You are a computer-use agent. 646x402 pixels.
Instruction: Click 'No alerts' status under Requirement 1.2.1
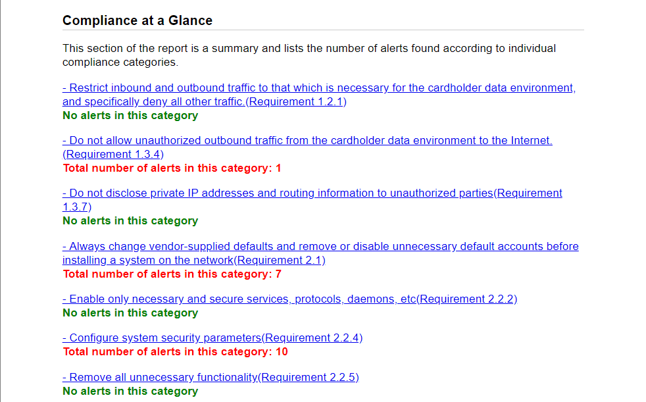130,115
